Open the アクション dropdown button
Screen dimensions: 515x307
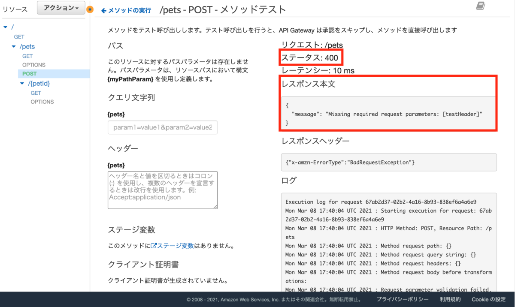point(61,8)
